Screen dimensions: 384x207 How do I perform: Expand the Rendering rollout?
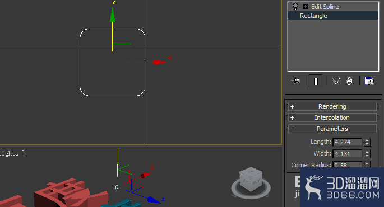332,106
